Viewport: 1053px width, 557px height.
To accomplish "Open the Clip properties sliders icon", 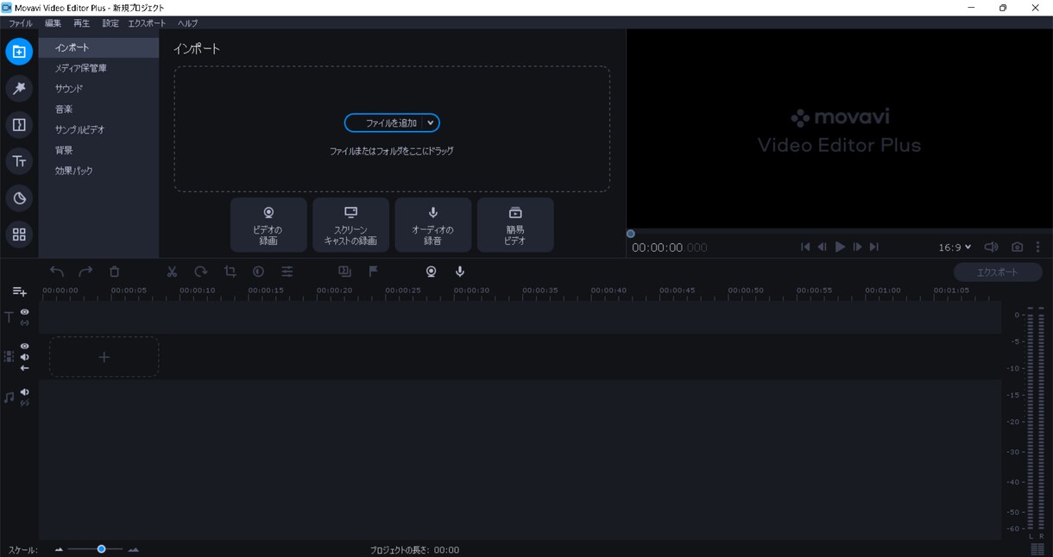I will tap(287, 272).
